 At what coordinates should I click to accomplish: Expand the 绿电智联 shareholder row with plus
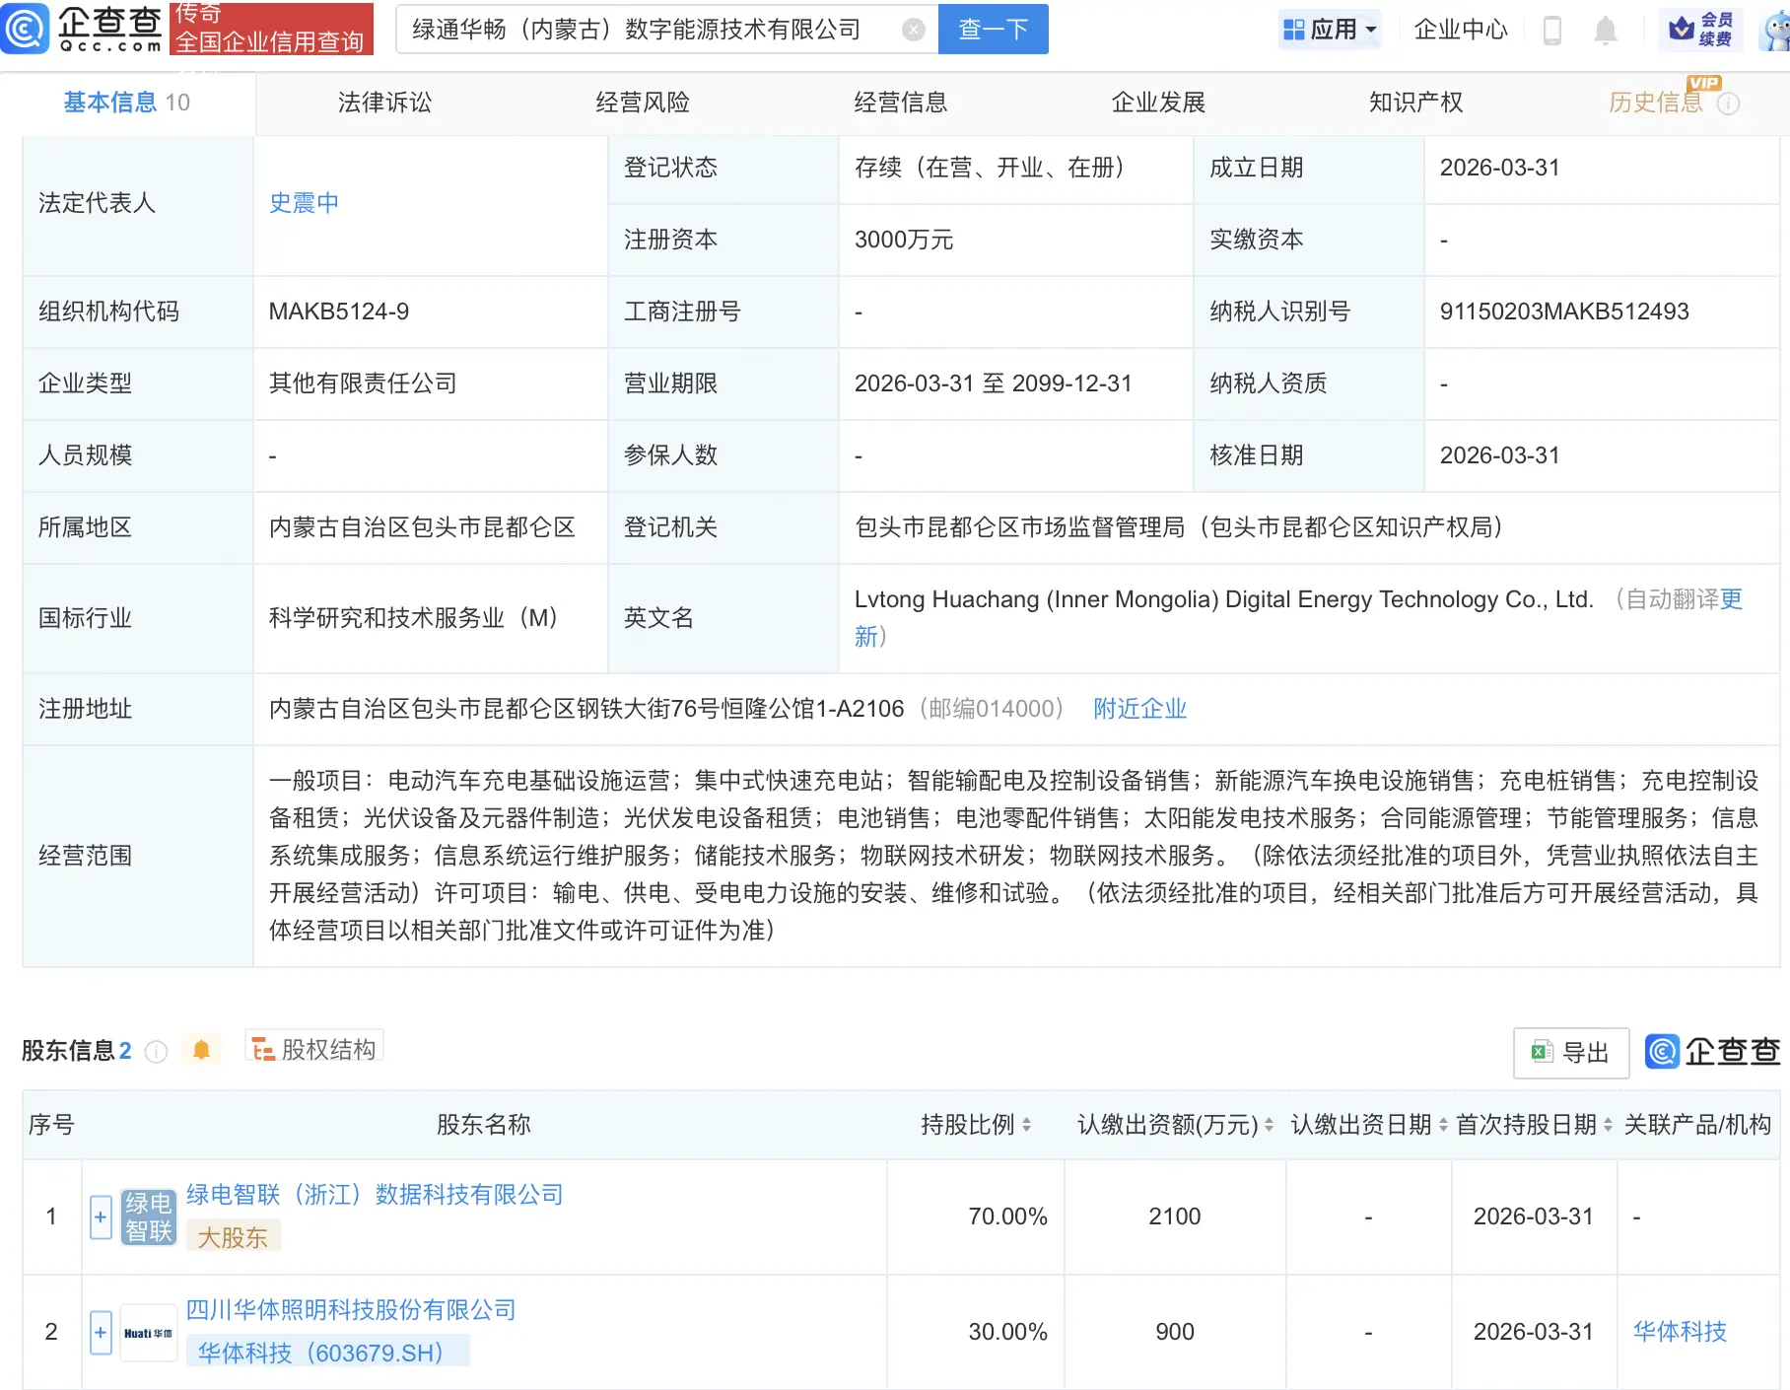100,1216
